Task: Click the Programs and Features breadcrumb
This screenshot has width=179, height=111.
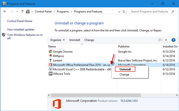Action: click(88, 12)
